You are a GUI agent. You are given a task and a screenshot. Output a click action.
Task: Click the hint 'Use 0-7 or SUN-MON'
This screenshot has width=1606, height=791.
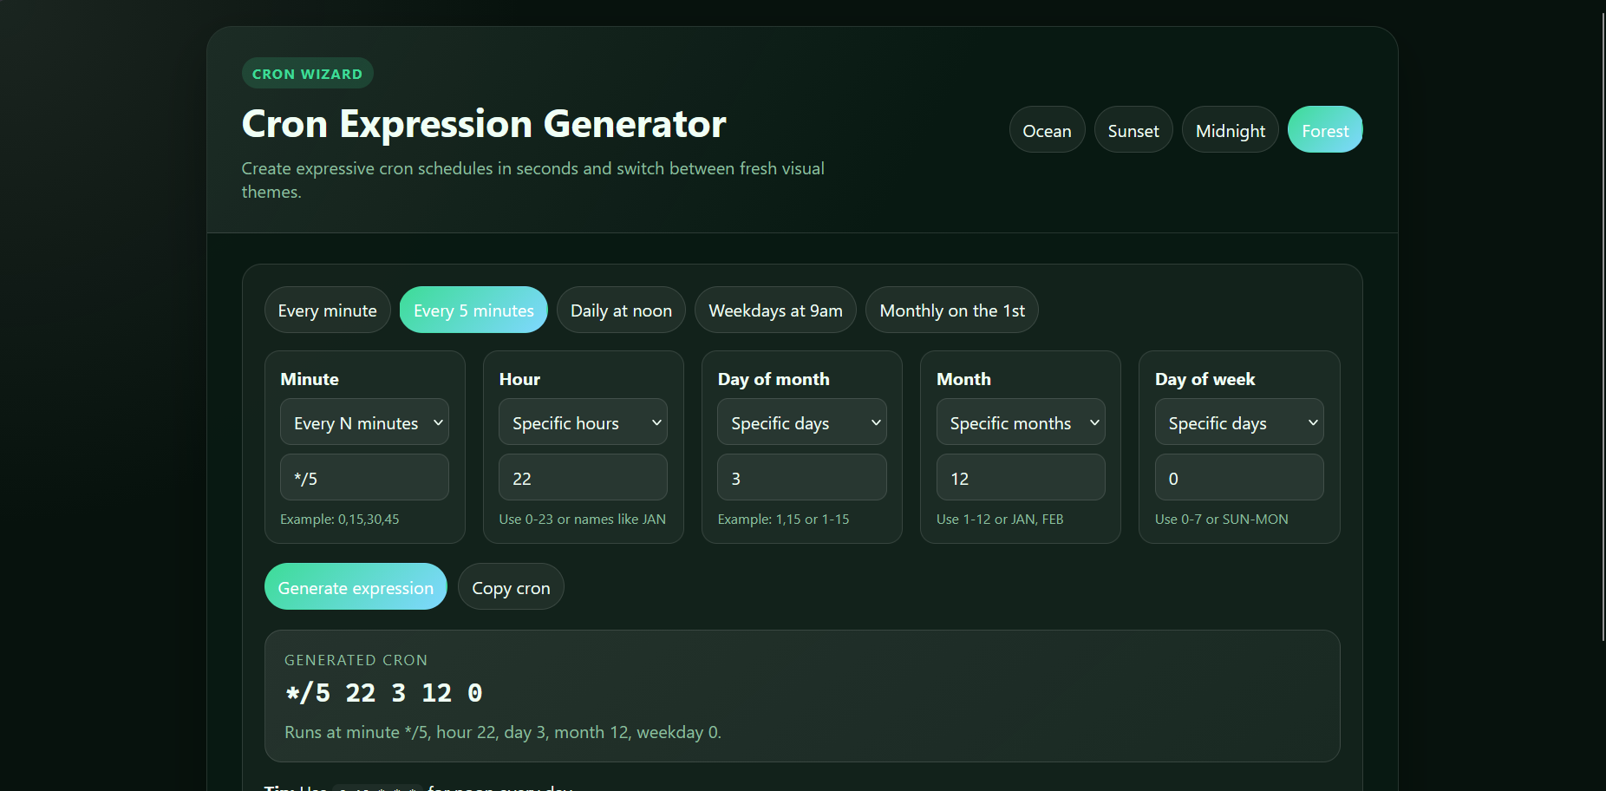click(1222, 520)
